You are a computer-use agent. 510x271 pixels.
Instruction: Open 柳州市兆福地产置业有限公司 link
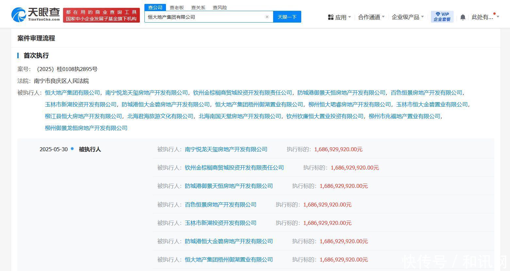tap(404, 116)
